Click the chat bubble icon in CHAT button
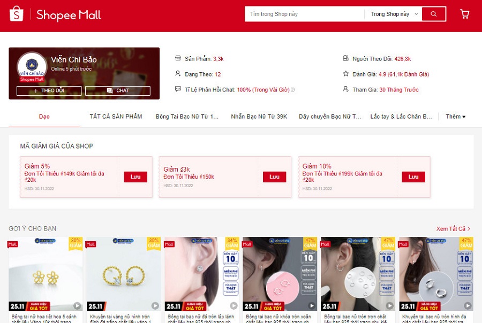 pyautogui.click(x=110, y=90)
